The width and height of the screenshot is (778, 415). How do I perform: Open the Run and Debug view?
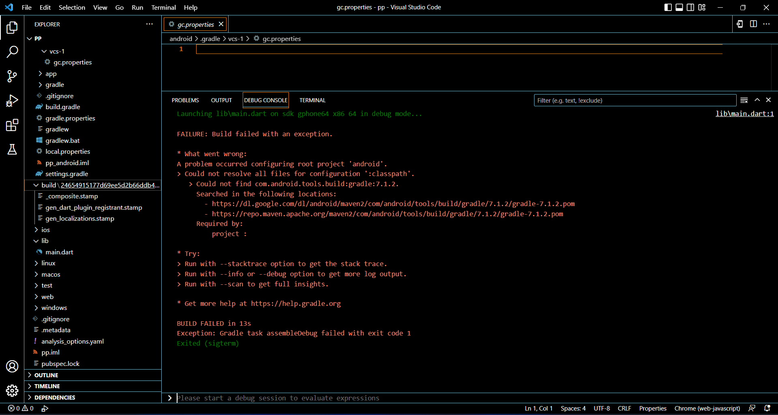[12, 101]
